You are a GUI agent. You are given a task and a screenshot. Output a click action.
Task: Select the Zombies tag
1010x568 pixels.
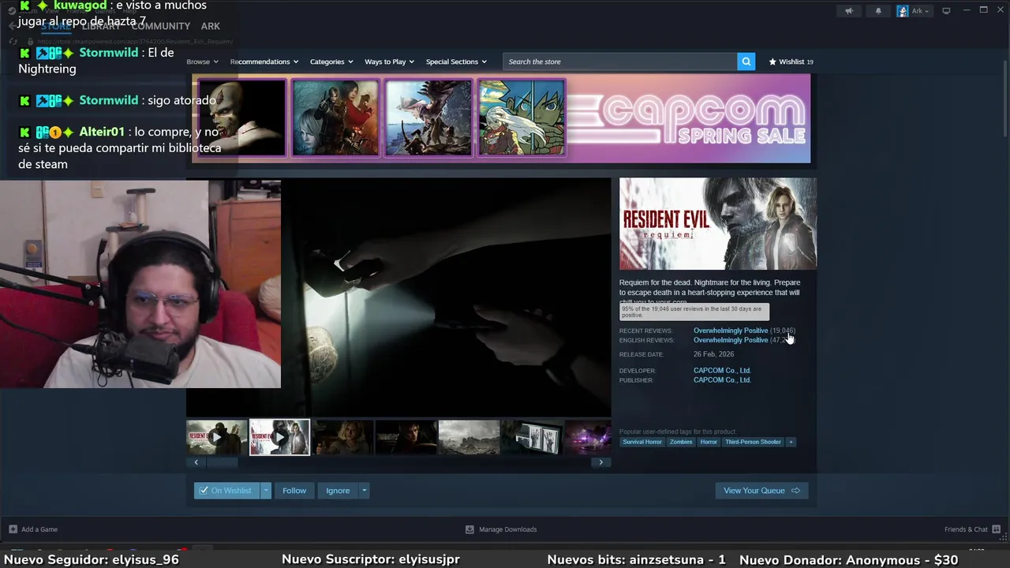tap(681, 442)
